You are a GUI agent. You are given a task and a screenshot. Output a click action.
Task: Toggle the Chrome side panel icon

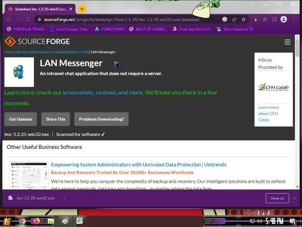274,19
